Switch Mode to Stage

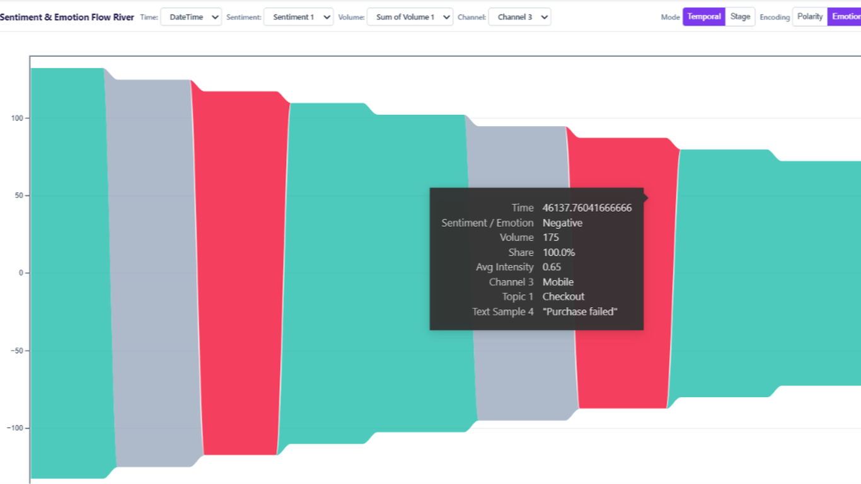740,17
